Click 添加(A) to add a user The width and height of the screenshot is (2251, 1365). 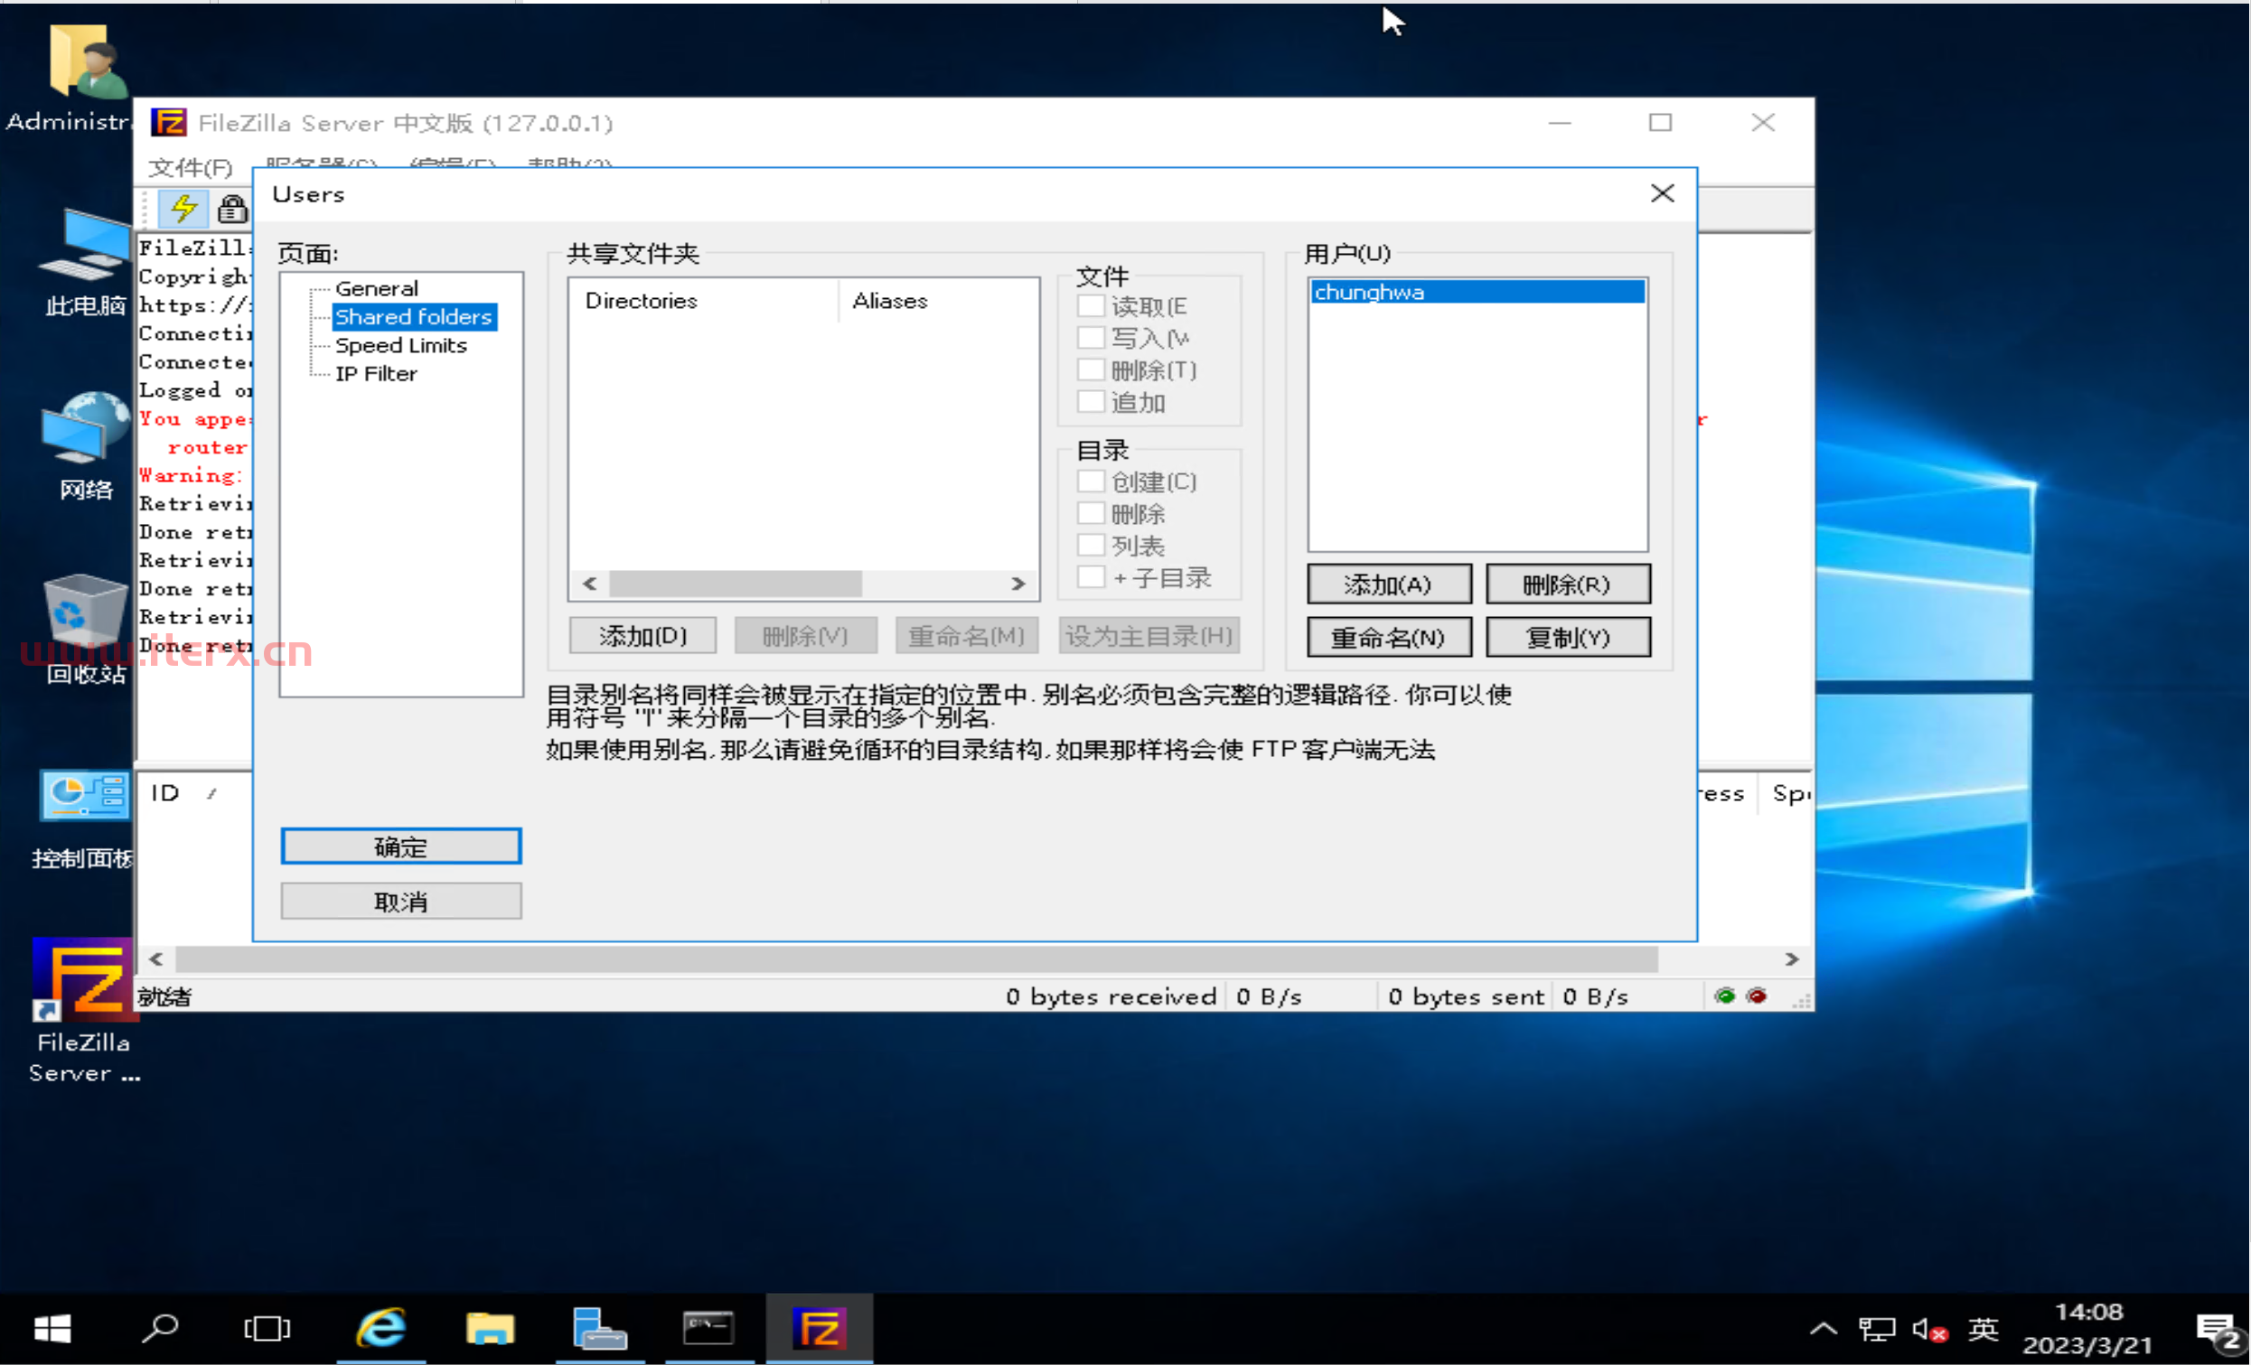coord(1389,584)
